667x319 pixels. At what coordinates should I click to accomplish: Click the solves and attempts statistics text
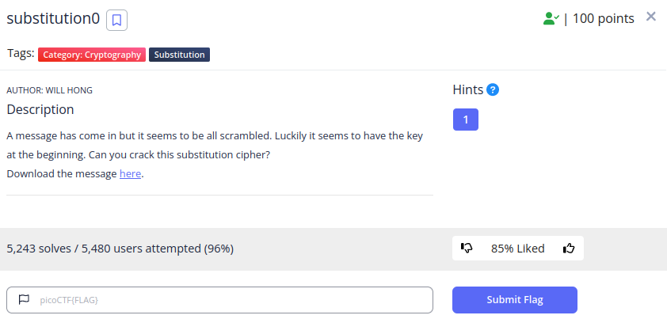click(120, 249)
